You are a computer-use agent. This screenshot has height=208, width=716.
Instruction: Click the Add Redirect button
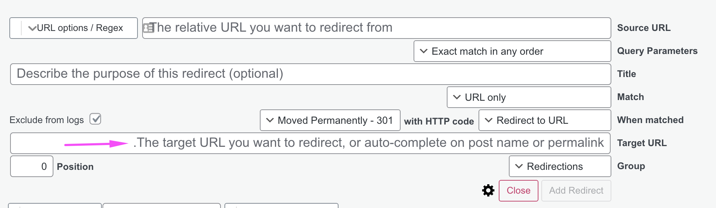point(576,191)
